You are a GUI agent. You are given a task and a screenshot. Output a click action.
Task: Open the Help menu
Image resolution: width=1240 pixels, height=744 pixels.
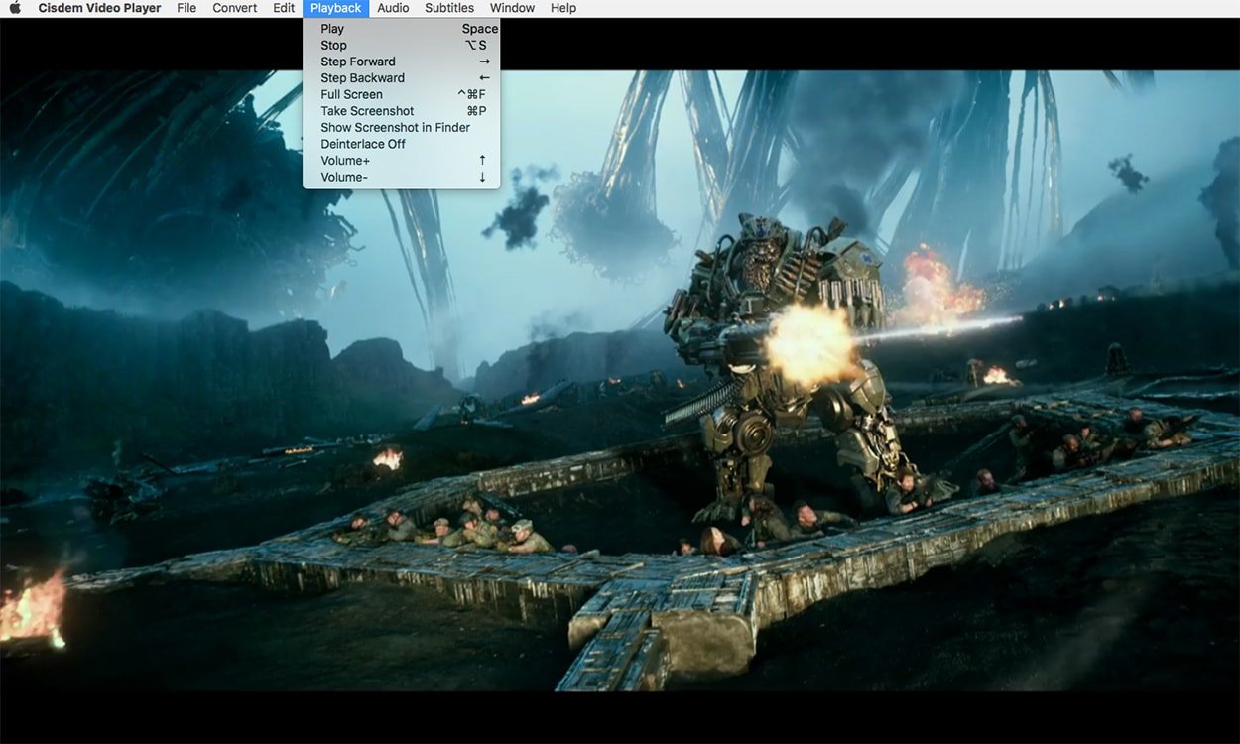coord(563,8)
